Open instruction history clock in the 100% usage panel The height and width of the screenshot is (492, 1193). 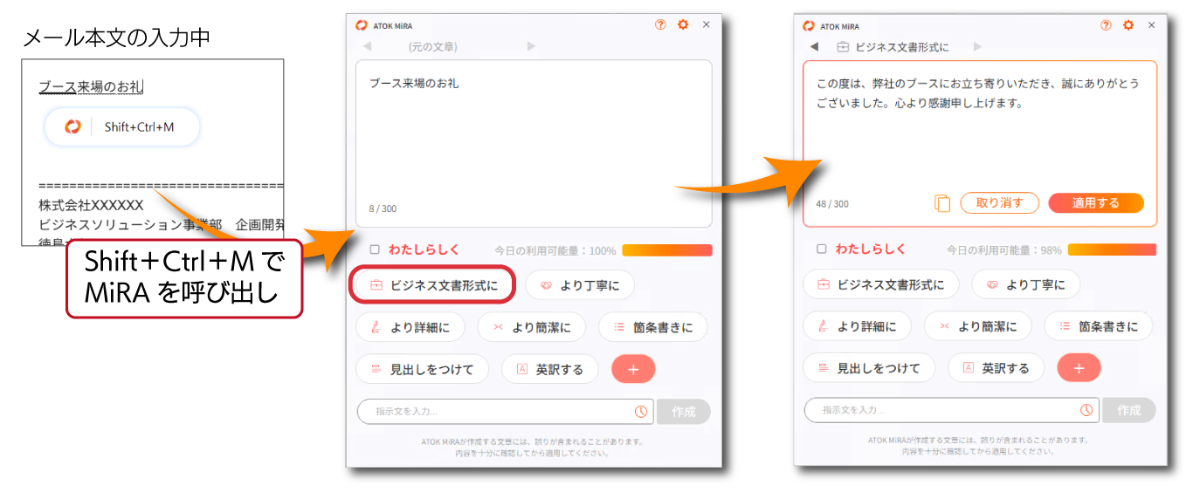(x=641, y=412)
